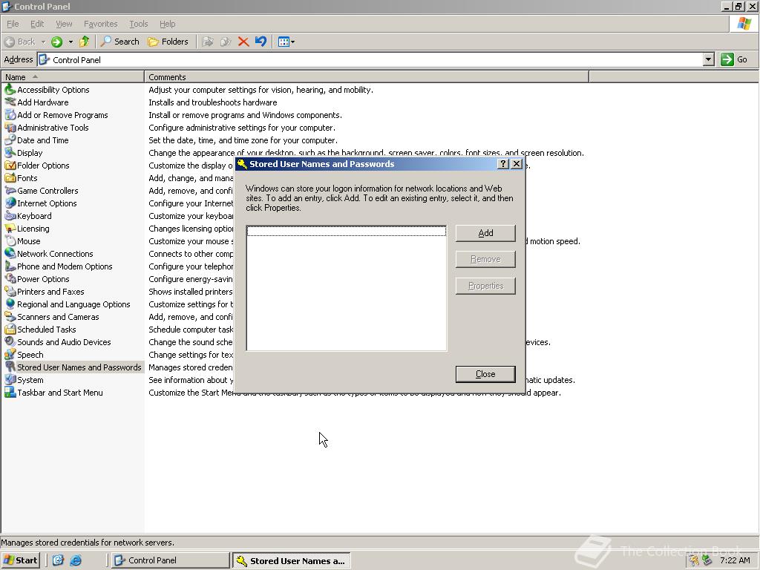Viewport: 760px width, 570px height.
Task: Open the Taskbar and Start Menu icon
Action: [x=10, y=393]
